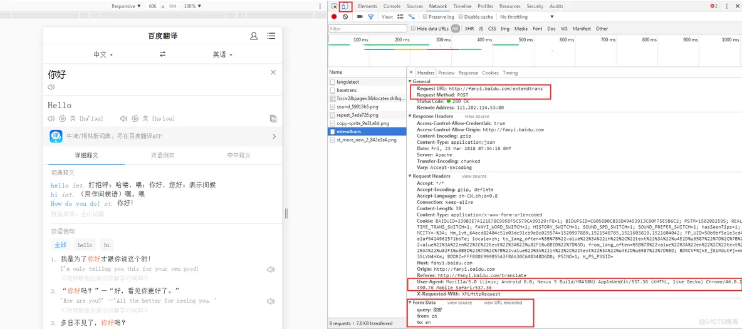Click the inspect element cursor icon
Image resolution: width=742 pixels, height=329 pixels.
pyautogui.click(x=334, y=6)
